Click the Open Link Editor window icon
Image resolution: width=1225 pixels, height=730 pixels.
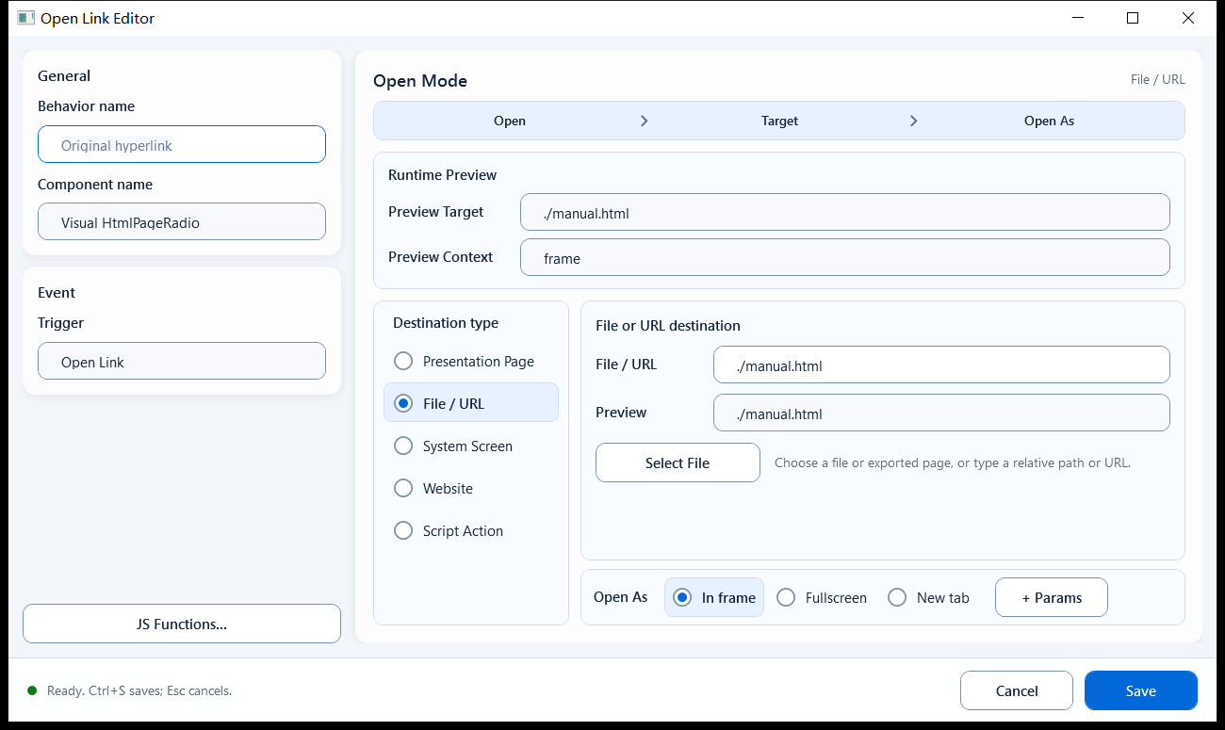tap(25, 18)
